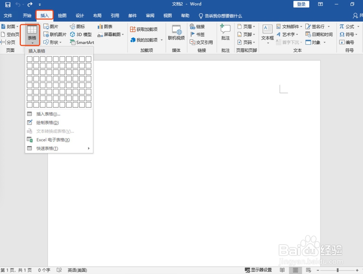Switch to Read Mode in the status bar

click(x=282, y=270)
